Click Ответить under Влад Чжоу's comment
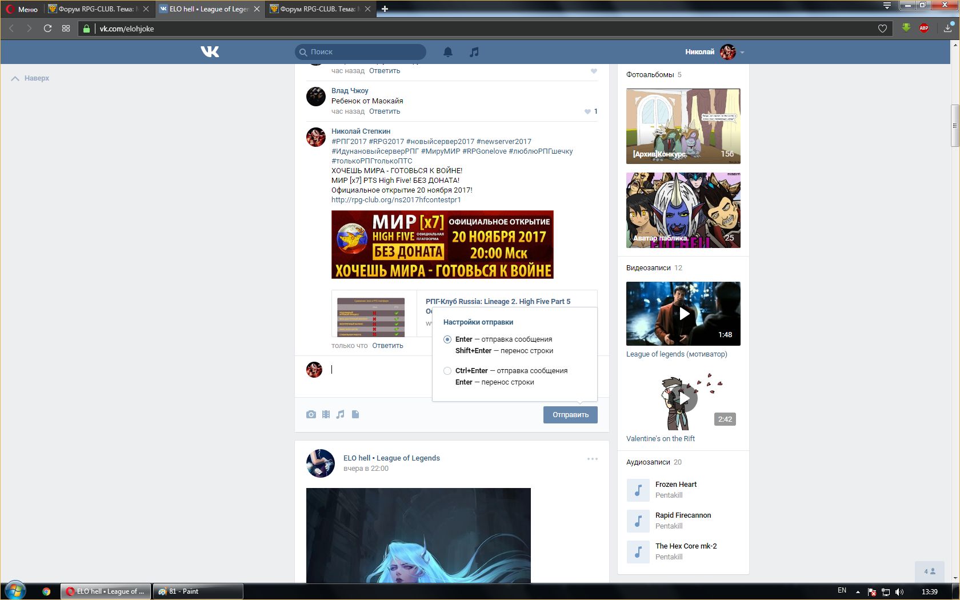Screen dimensions: 960x600 pos(385,111)
